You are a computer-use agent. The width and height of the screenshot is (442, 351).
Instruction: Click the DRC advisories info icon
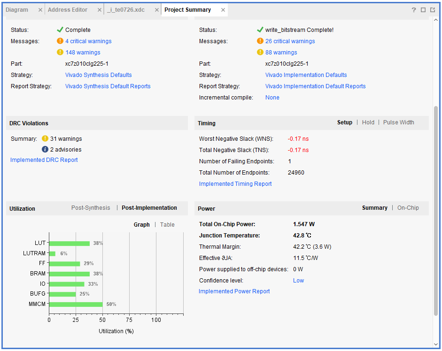tap(45, 150)
